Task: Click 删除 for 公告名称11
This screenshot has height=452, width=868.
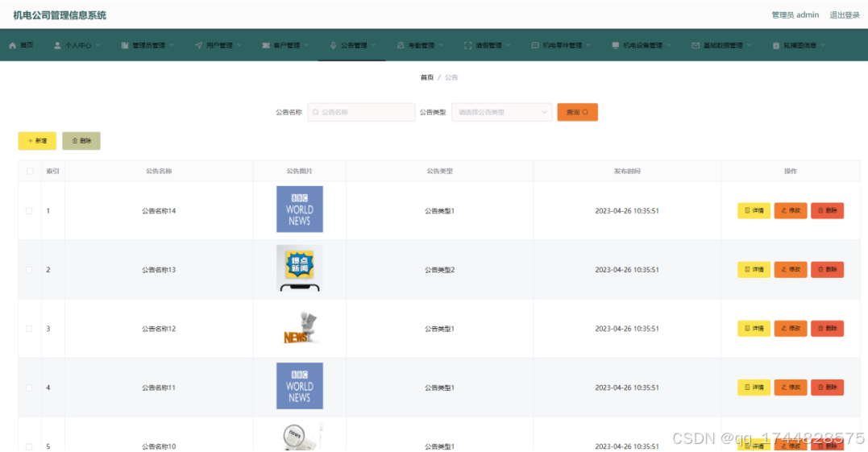Action: click(x=827, y=388)
